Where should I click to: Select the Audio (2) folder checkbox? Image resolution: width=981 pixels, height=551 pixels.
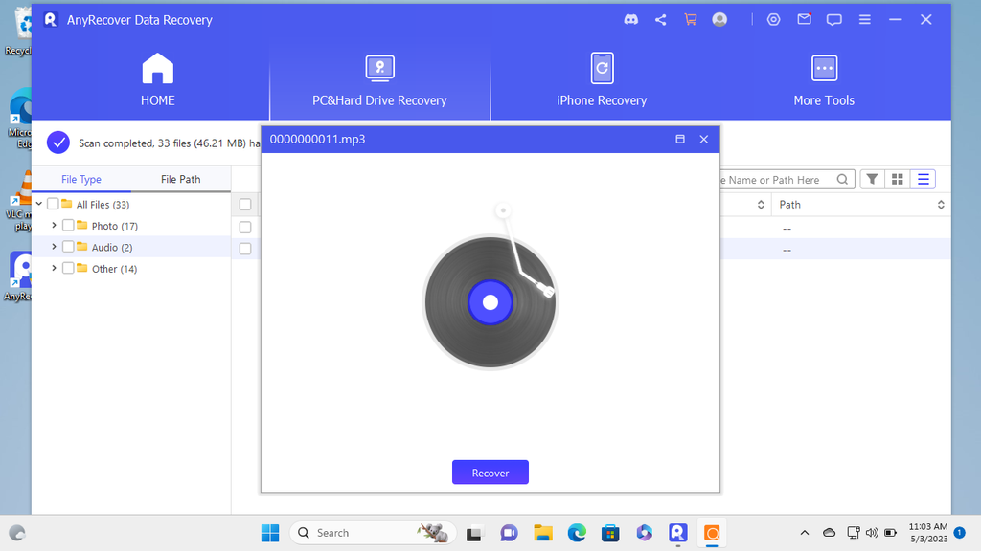[68, 247]
